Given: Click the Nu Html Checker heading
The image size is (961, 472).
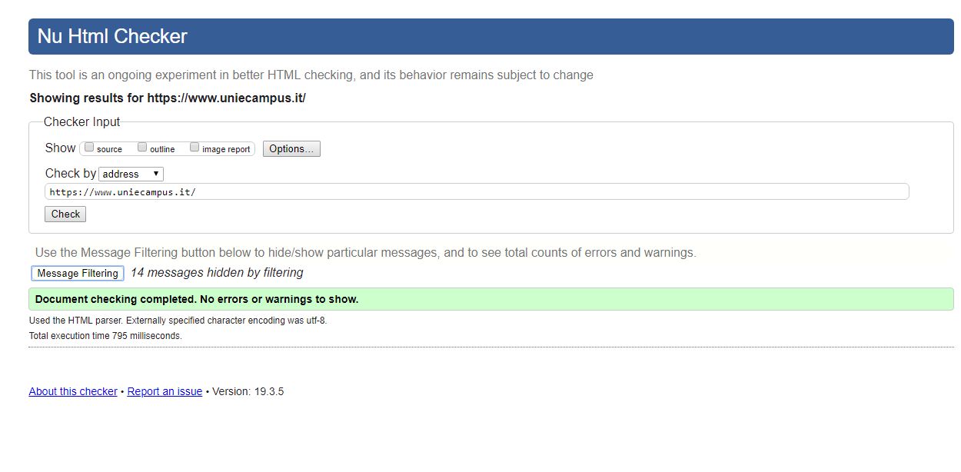Looking at the screenshot, I should point(112,36).
